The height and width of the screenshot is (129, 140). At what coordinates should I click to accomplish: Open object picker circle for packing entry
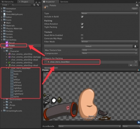click(136, 62)
